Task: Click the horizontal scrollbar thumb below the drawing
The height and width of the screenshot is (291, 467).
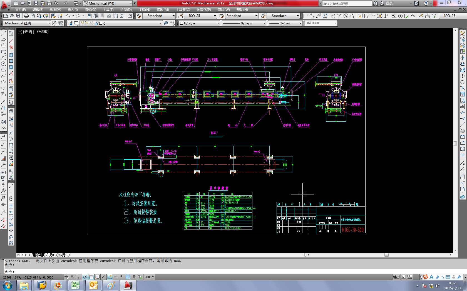Action: tap(386, 255)
